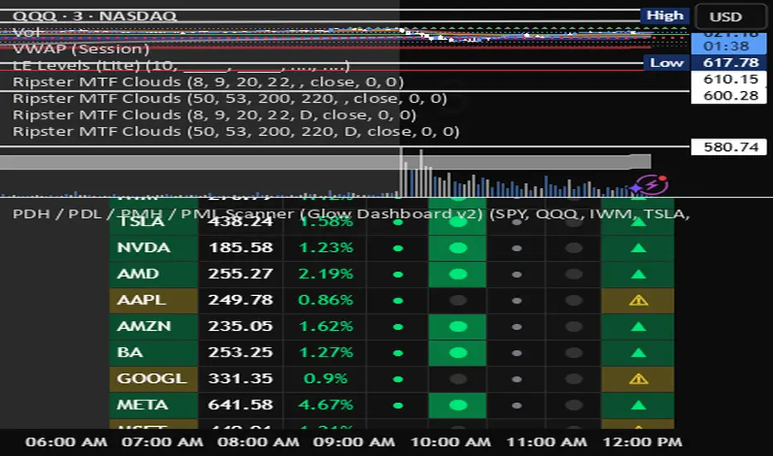Screen dimensions: 773x456
Task: Click the warning triangle in GOOGL row
Action: (639, 379)
